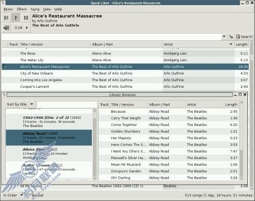Close the Library Browser window

pyautogui.click(x=245, y=94)
